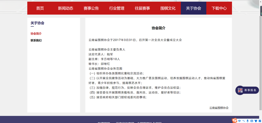
Task: Click the active 关于协会 navigation tab
Action: [194, 8]
